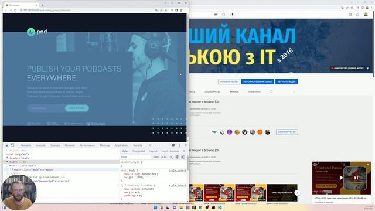
Task: Toggle computed styles sidebar icon
Action: (183, 157)
